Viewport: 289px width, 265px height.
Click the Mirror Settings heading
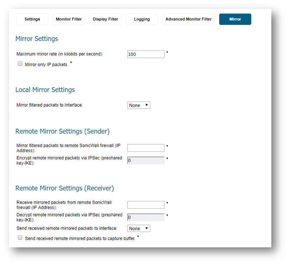click(x=37, y=39)
